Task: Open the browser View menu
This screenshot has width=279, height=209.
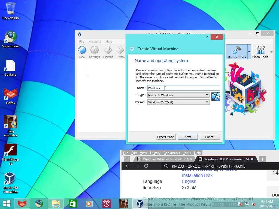Action: 143,153
